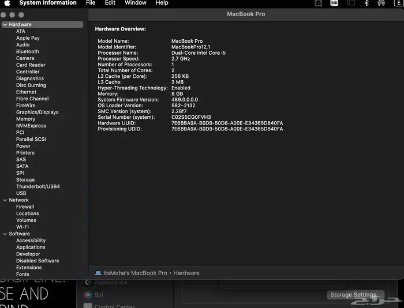Click the serial number C02S5CG0FVH3
404x308 pixels.
point(191,117)
